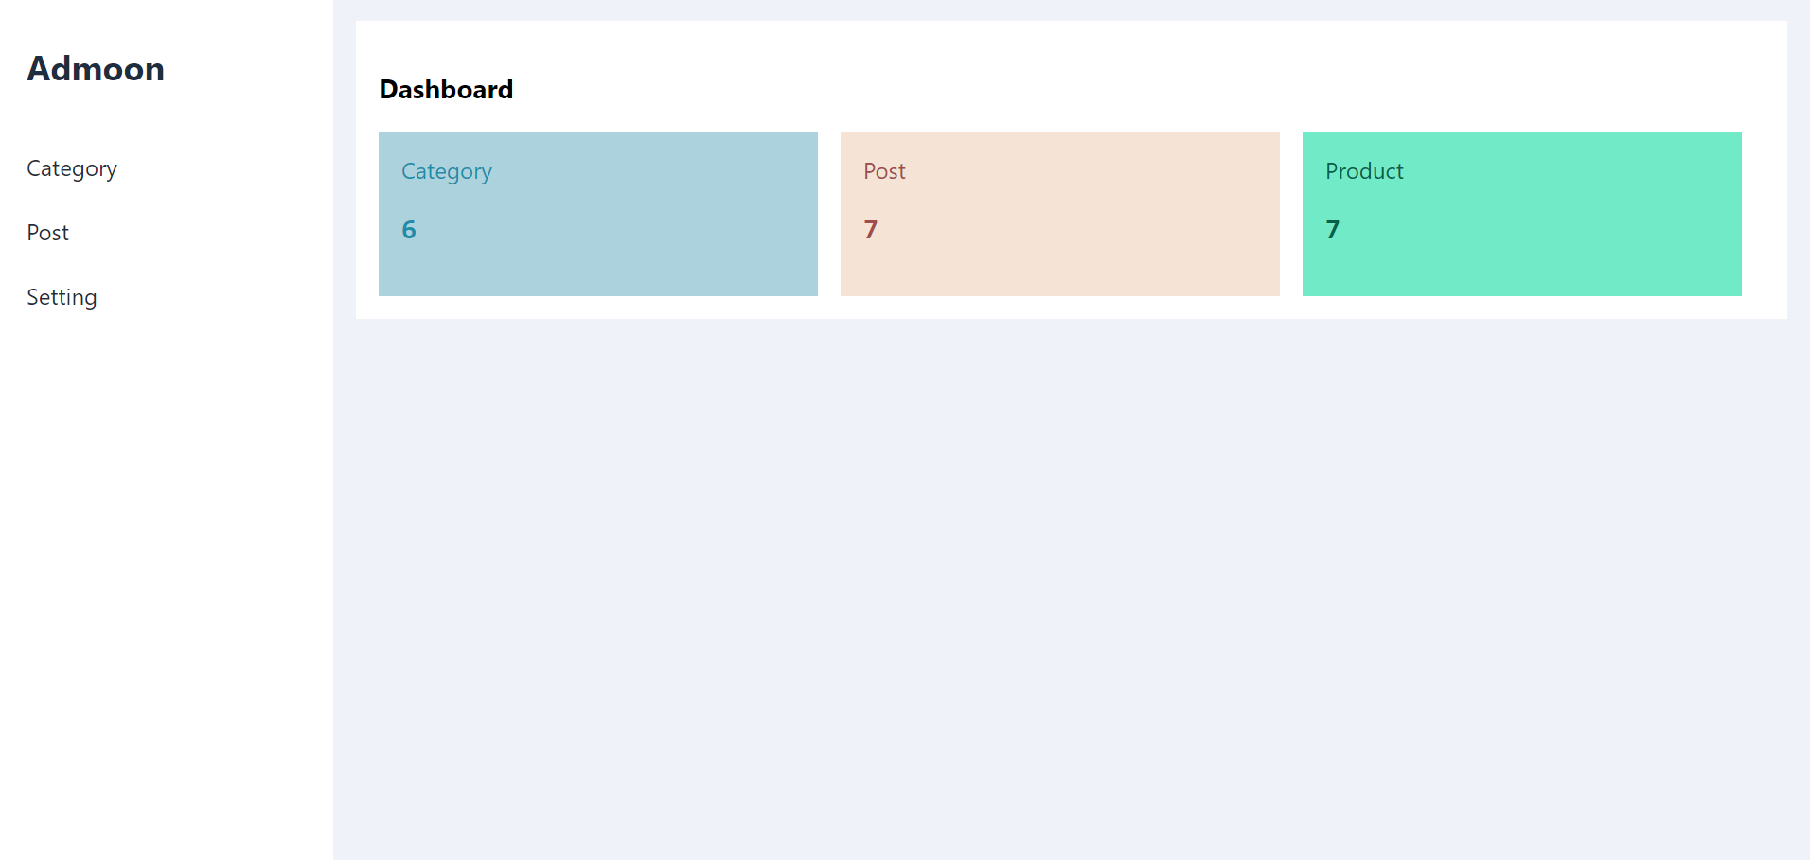The height and width of the screenshot is (860, 1810).
Task: Click the white gap between Post and Product cards
Action: pyautogui.click(x=1291, y=214)
